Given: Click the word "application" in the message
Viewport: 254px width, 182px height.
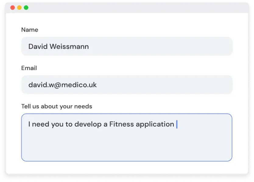Looking at the screenshot, I should (x=155, y=124).
